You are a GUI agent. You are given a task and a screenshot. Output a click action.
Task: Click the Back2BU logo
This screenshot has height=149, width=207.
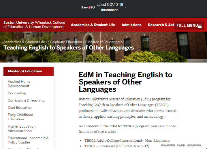pos(88,8)
